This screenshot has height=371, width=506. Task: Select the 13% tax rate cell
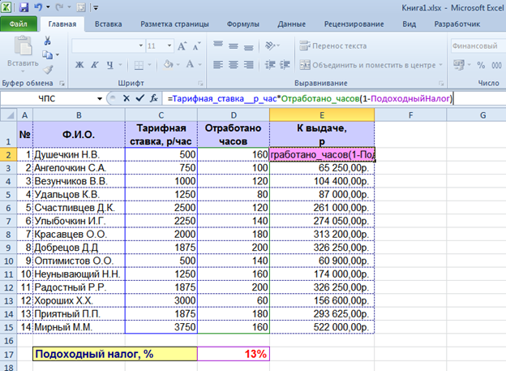click(x=234, y=353)
